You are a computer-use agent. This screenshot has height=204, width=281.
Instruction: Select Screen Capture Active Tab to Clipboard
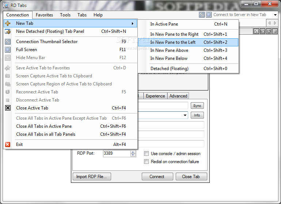(x=71, y=76)
